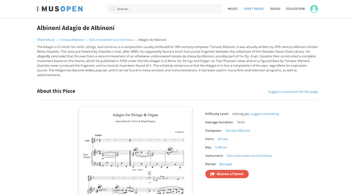This screenshot has height=194, width=355.
Task: Open the Music menu item
Action: pos(233,9)
